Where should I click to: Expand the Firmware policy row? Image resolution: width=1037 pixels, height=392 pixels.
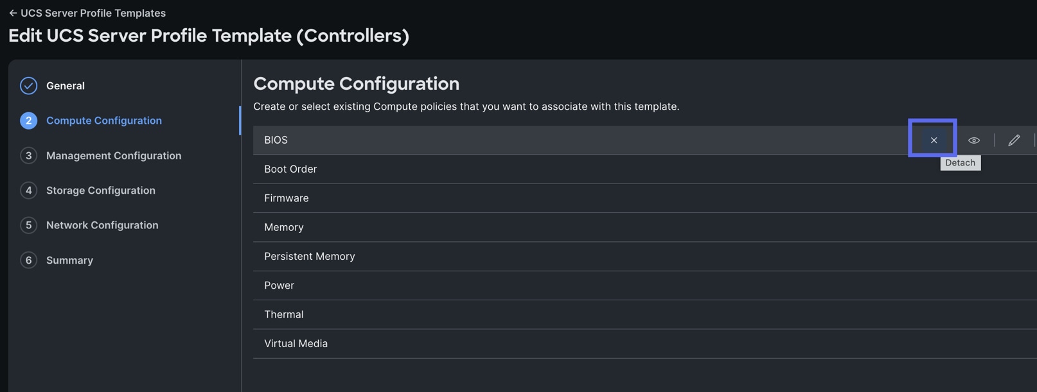450,198
